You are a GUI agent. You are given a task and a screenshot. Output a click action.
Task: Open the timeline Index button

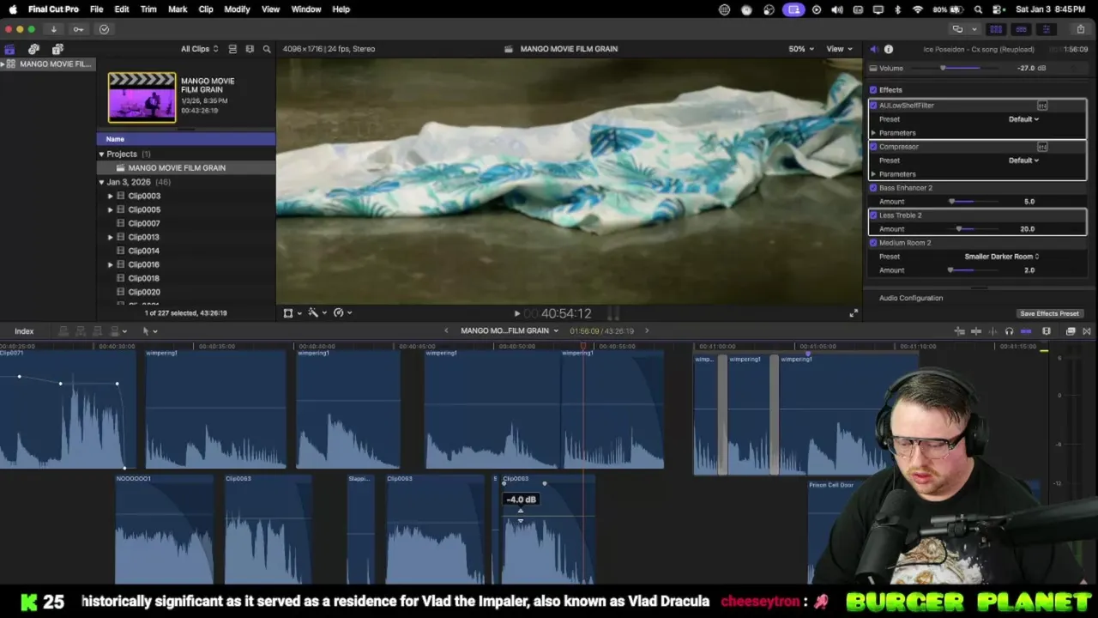point(24,331)
